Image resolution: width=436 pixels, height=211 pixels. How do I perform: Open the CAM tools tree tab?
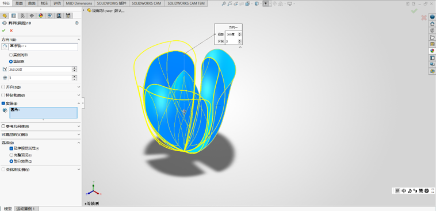(x=68, y=16)
